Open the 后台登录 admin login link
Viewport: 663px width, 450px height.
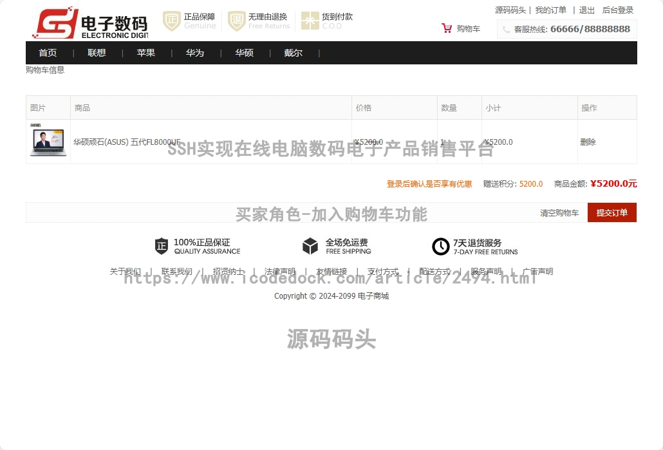[617, 10]
